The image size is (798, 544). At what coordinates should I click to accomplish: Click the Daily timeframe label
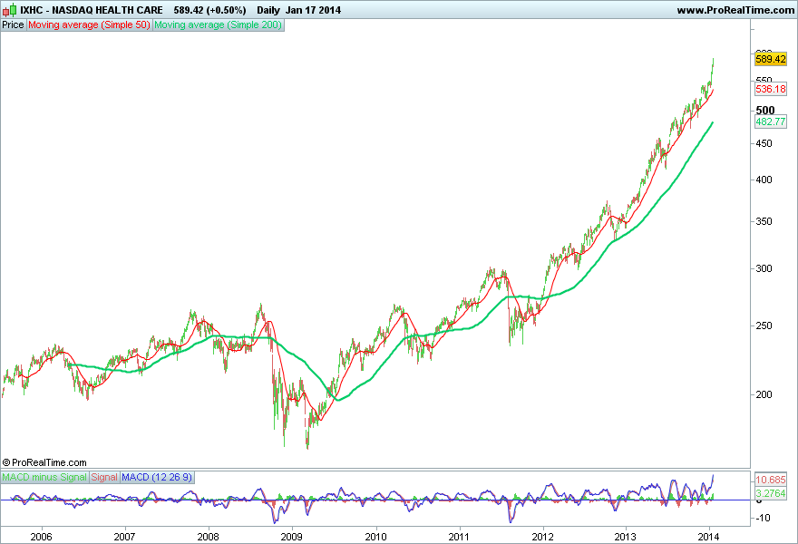(268, 10)
